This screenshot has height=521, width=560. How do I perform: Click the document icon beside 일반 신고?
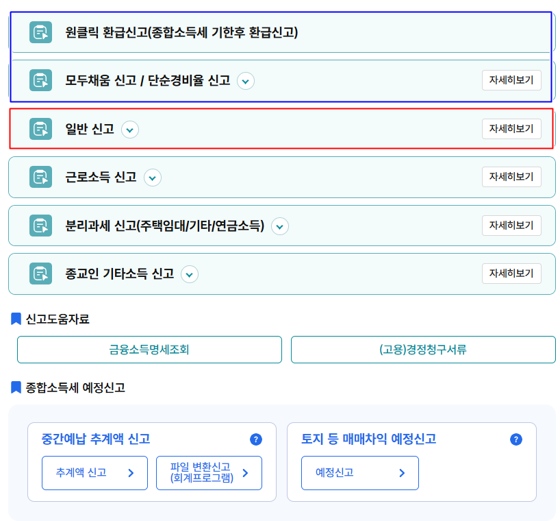coord(41,129)
